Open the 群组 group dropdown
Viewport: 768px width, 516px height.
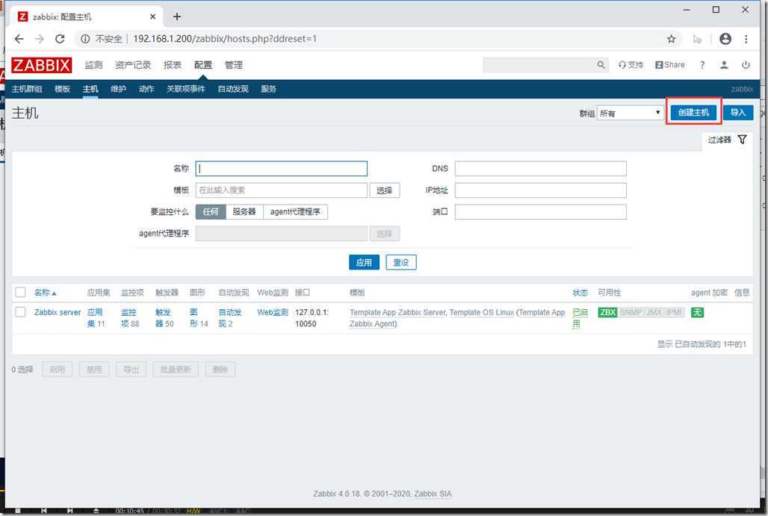pyautogui.click(x=631, y=113)
